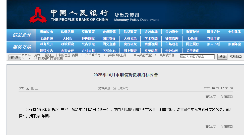Open the 高级搜索 advanced search link
Screen dimensions: 244x135
tap(236, 57)
